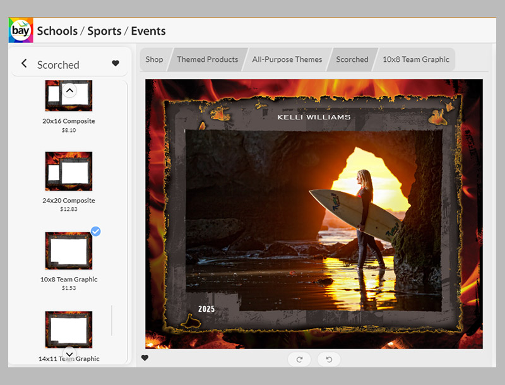Rotate the preview counterclockwise
The image size is (505, 385).
point(329,359)
